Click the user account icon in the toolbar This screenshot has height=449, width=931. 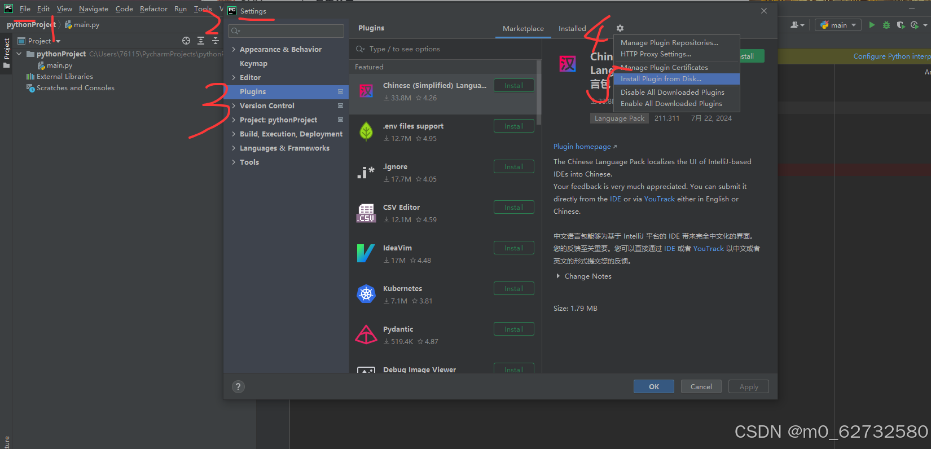(x=797, y=25)
